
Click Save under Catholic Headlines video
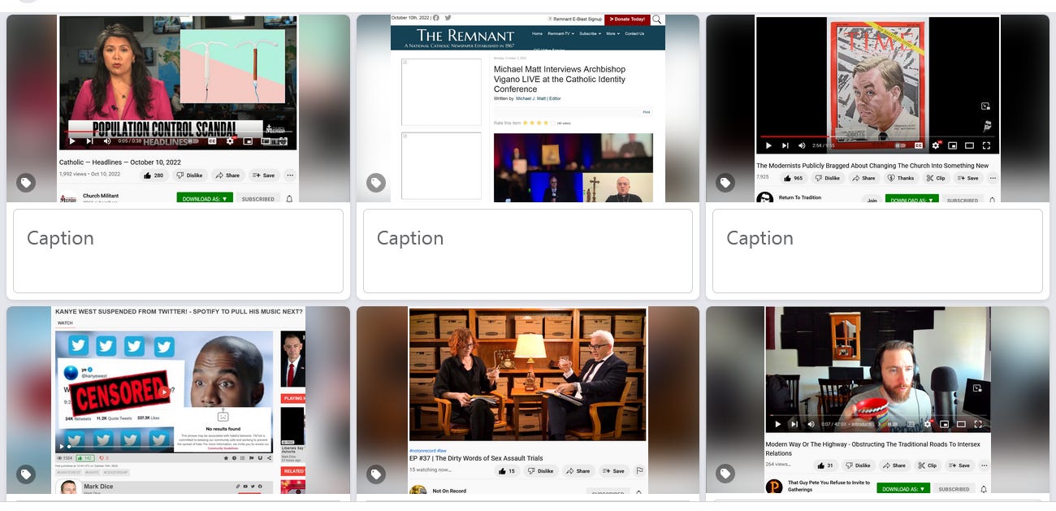(262, 175)
